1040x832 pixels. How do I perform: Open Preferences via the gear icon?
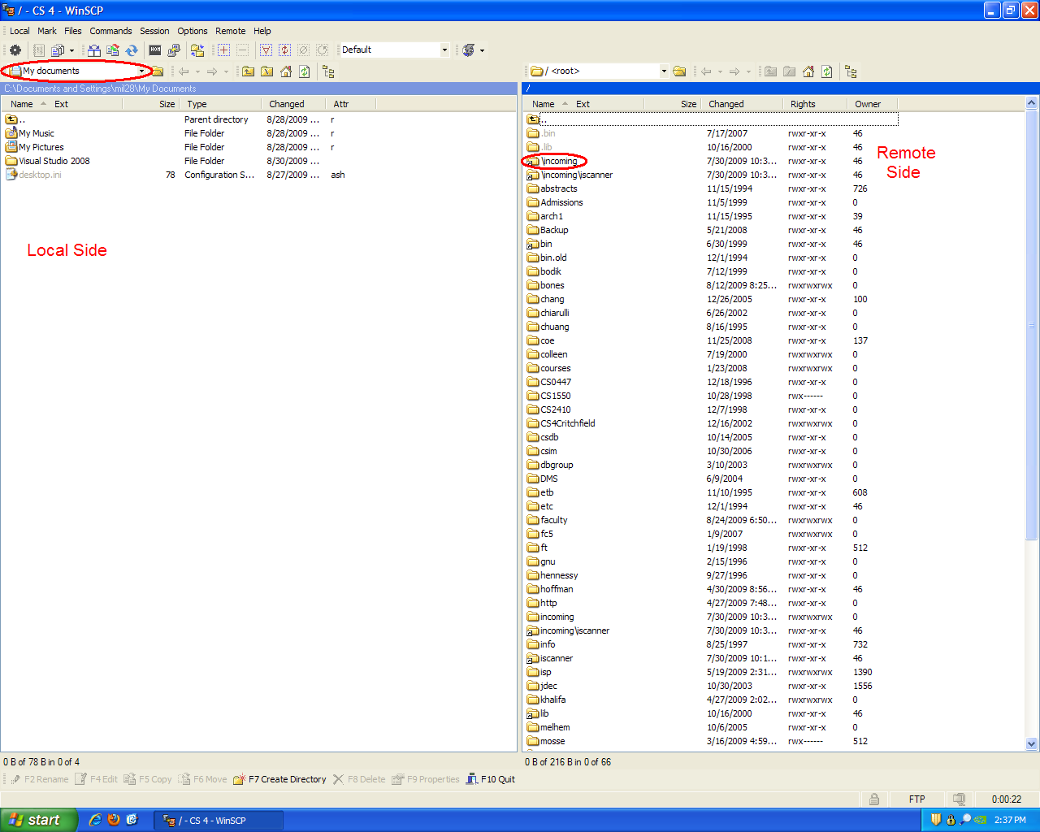(15, 50)
